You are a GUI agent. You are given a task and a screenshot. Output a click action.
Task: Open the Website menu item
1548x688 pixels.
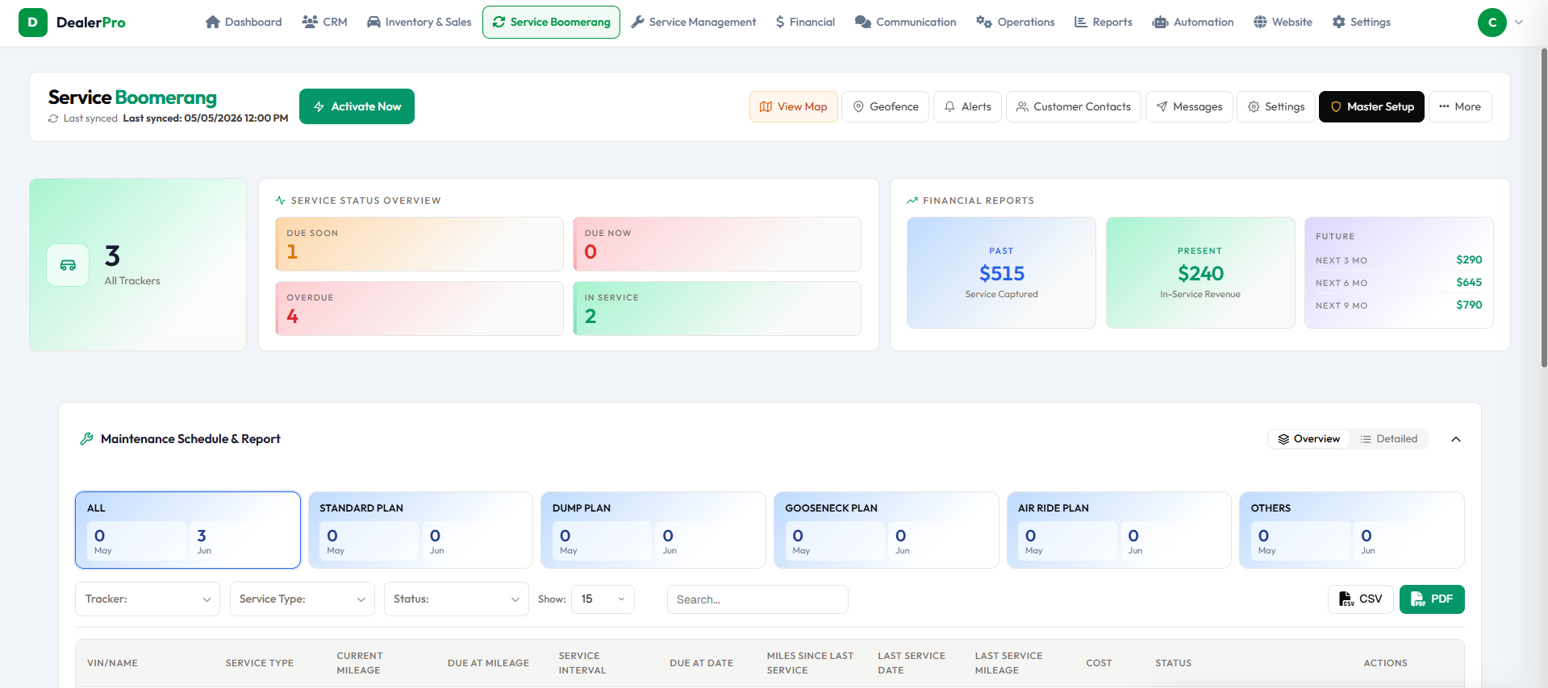[1283, 23]
